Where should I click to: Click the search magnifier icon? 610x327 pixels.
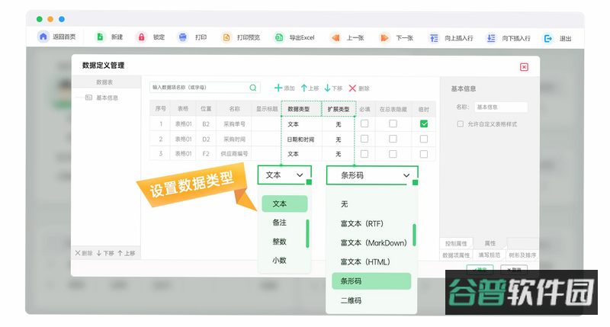(253, 88)
